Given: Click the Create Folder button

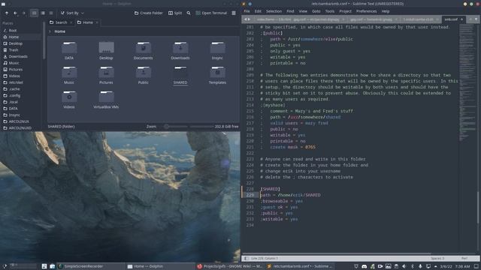Looking at the screenshot, I should [149, 13].
